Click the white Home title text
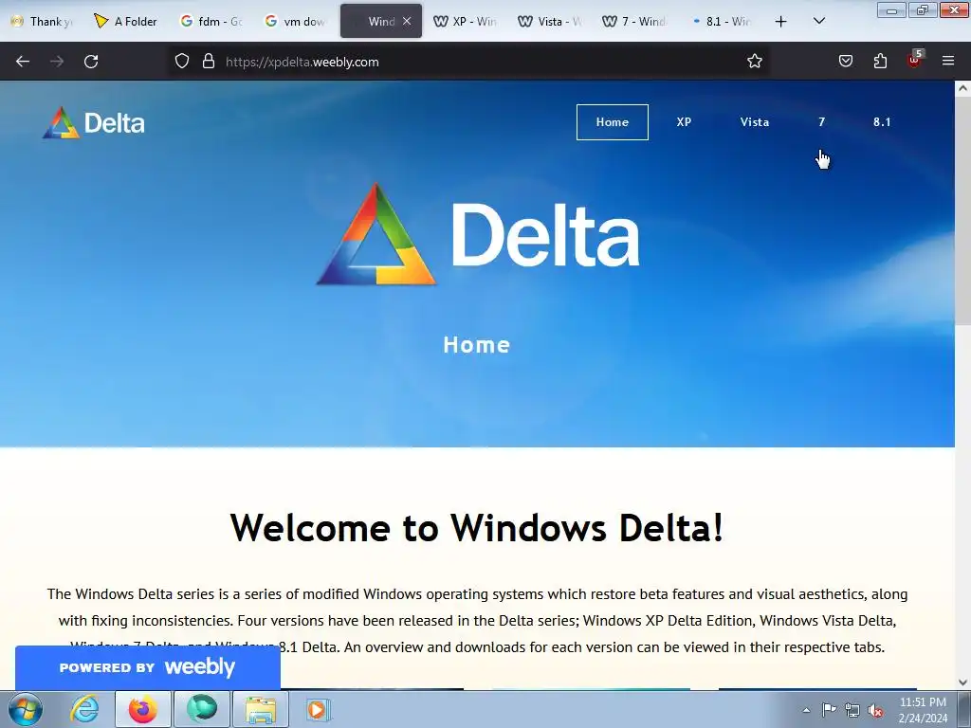 pyautogui.click(x=477, y=345)
